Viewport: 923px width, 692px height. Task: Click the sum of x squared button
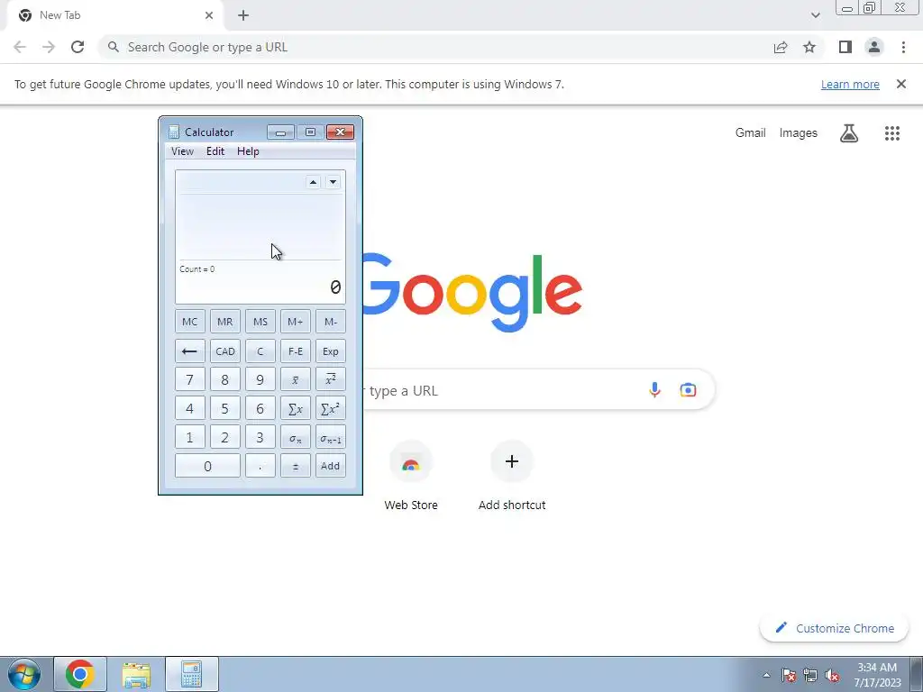pyautogui.click(x=331, y=408)
